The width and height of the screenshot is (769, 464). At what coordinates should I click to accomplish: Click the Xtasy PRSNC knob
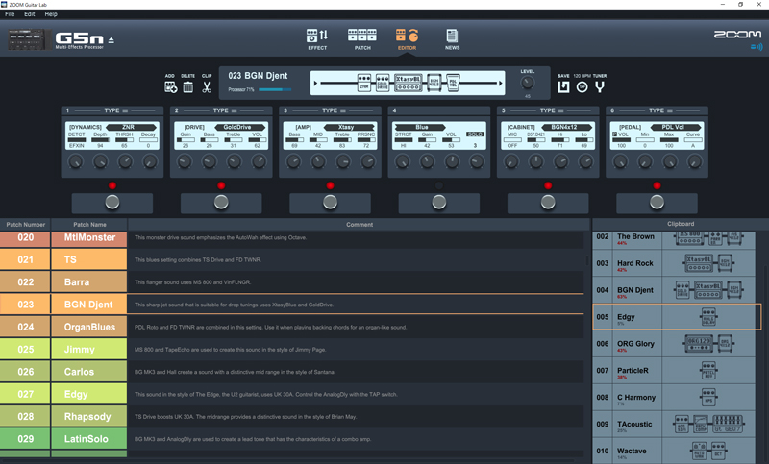(367, 161)
